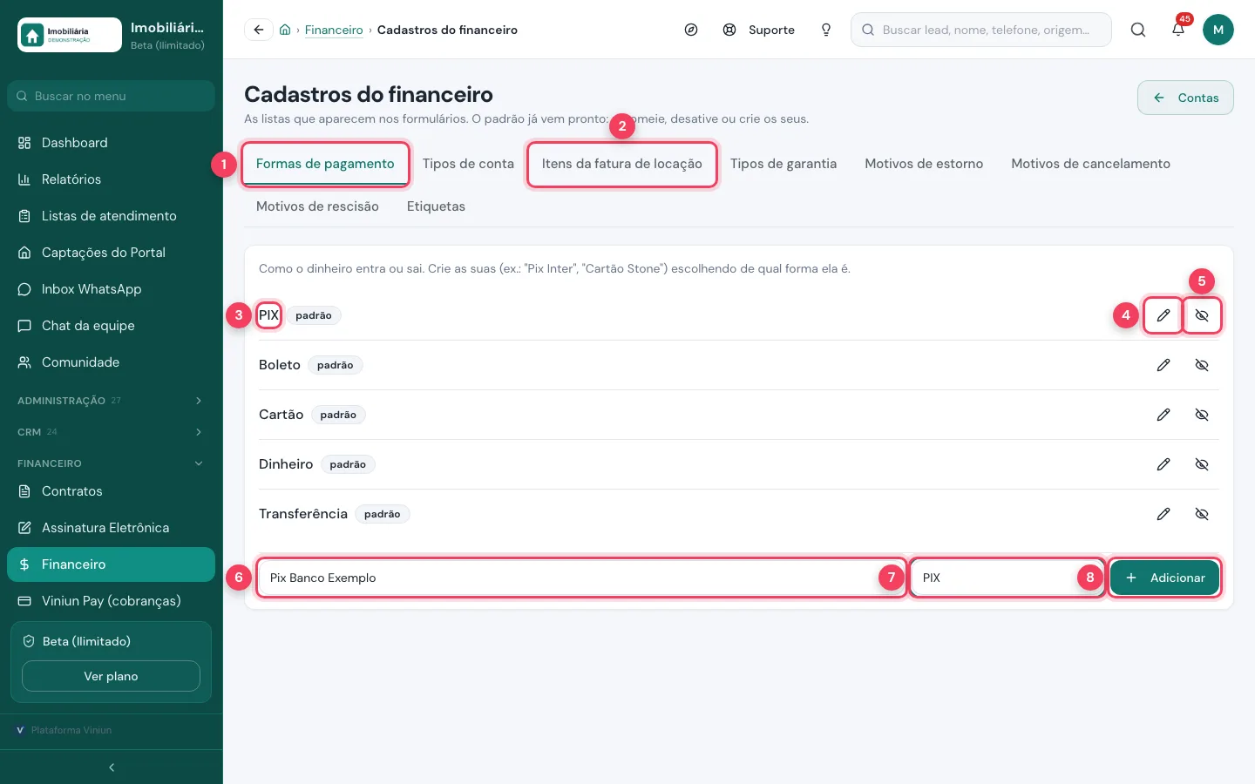Click the Contratos document icon
This screenshot has width=1255, height=784.
pos(24,491)
